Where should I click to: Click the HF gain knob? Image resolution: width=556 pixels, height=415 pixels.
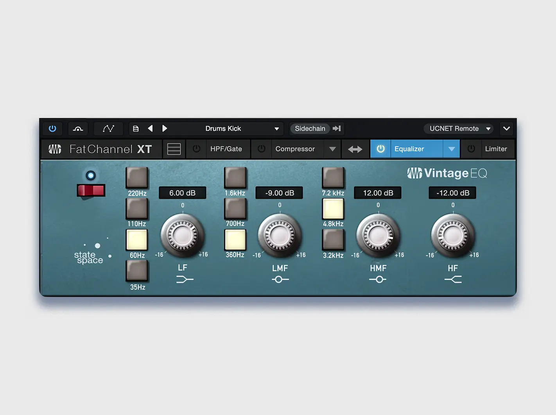tap(453, 236)
